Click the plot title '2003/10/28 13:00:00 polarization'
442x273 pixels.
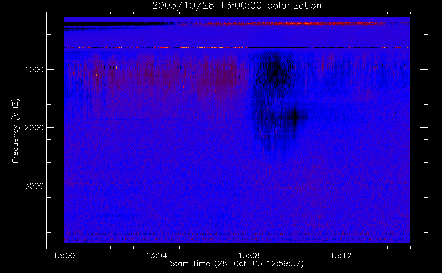tap(237, 5)
